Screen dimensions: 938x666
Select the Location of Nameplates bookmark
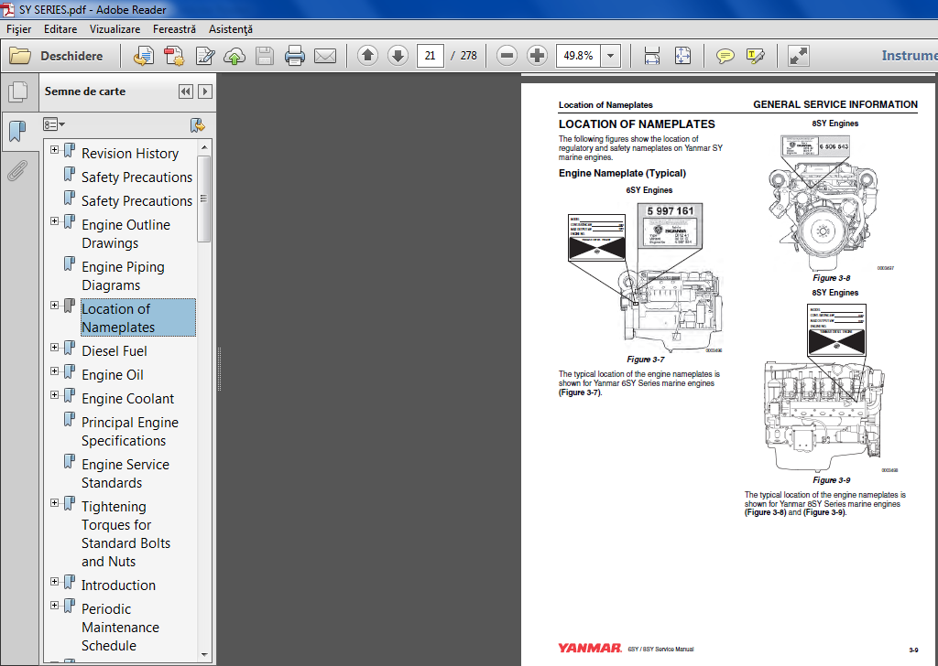click(138, 317)
